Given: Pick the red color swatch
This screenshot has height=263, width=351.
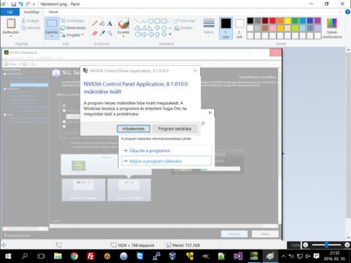Looking at the screenshot, I should [x=272, y=21].
